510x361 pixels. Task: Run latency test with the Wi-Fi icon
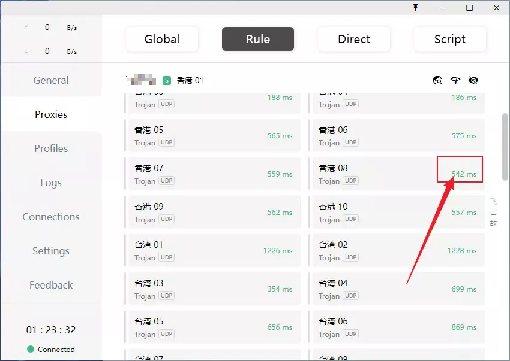click(455, 80)
